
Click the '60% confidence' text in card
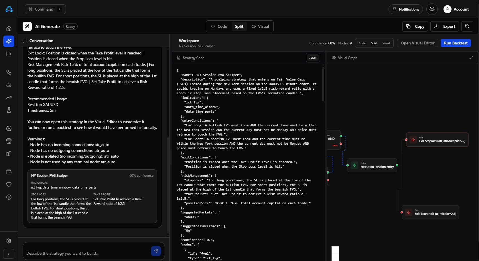[141, 176]
